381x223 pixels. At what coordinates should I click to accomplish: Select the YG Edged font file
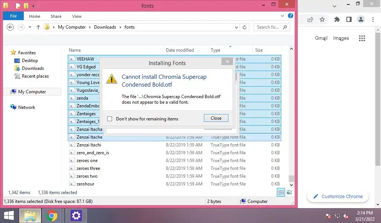coord(86,67)
